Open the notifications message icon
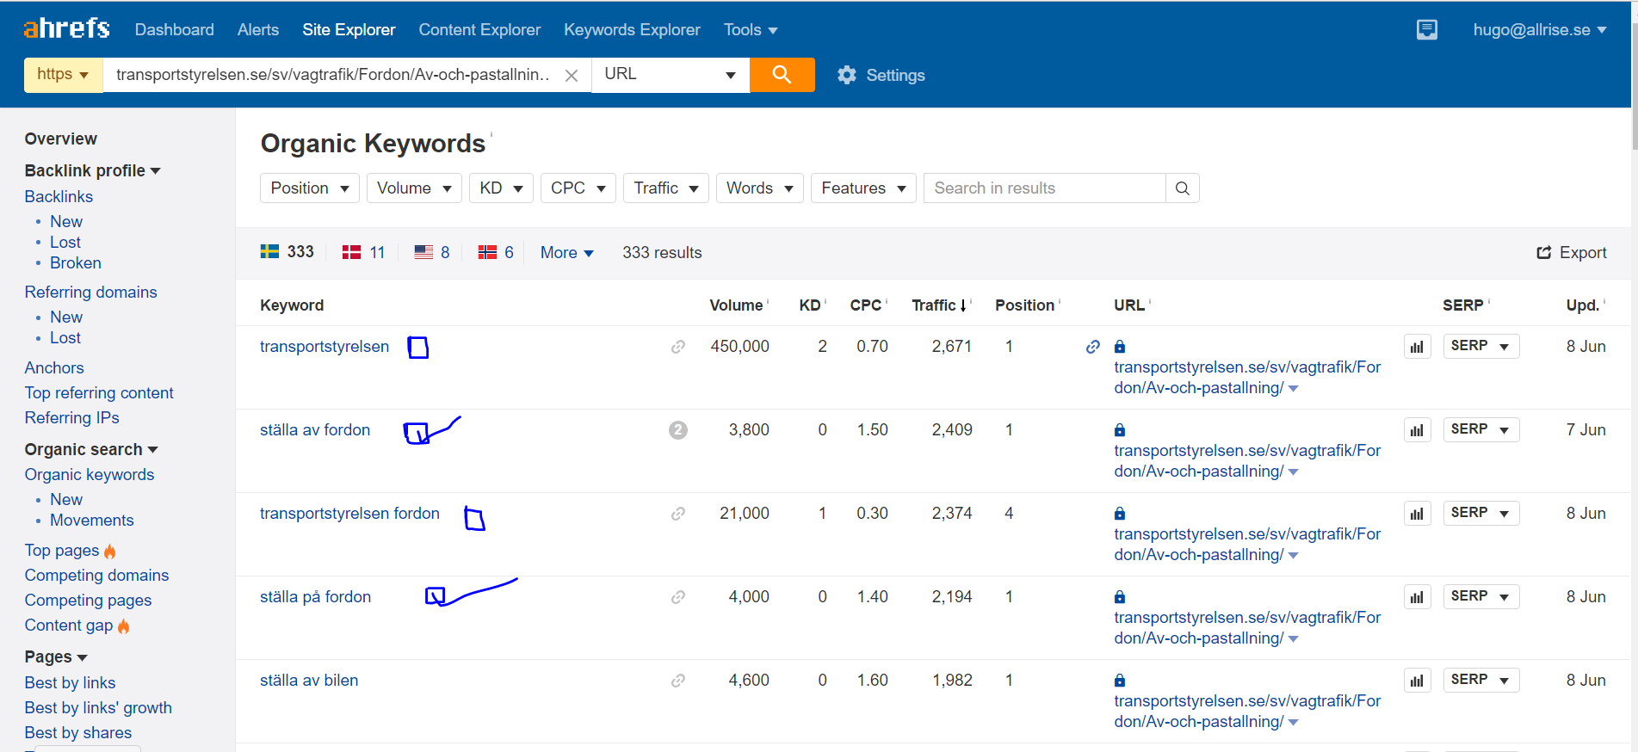The width and height of the screenshot is (1638, 752). [1426, 30]
